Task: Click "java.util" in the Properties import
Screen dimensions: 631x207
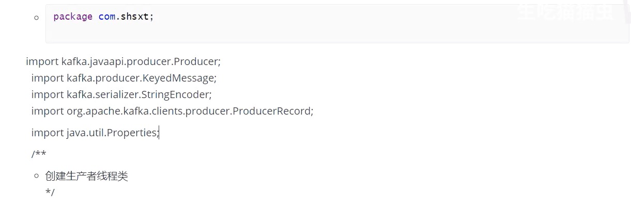Action: [x=85, y=133]
